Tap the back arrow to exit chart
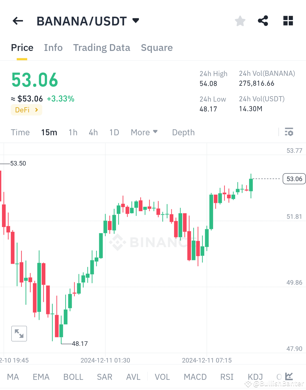The height and width of the screenshot is (390, 306). (18, 21)
